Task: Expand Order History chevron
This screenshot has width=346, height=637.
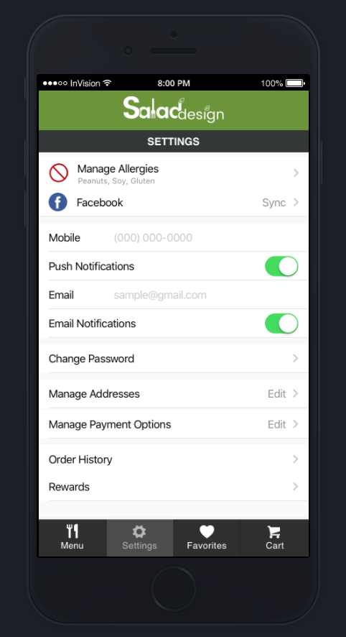Action: coord(296,459)
